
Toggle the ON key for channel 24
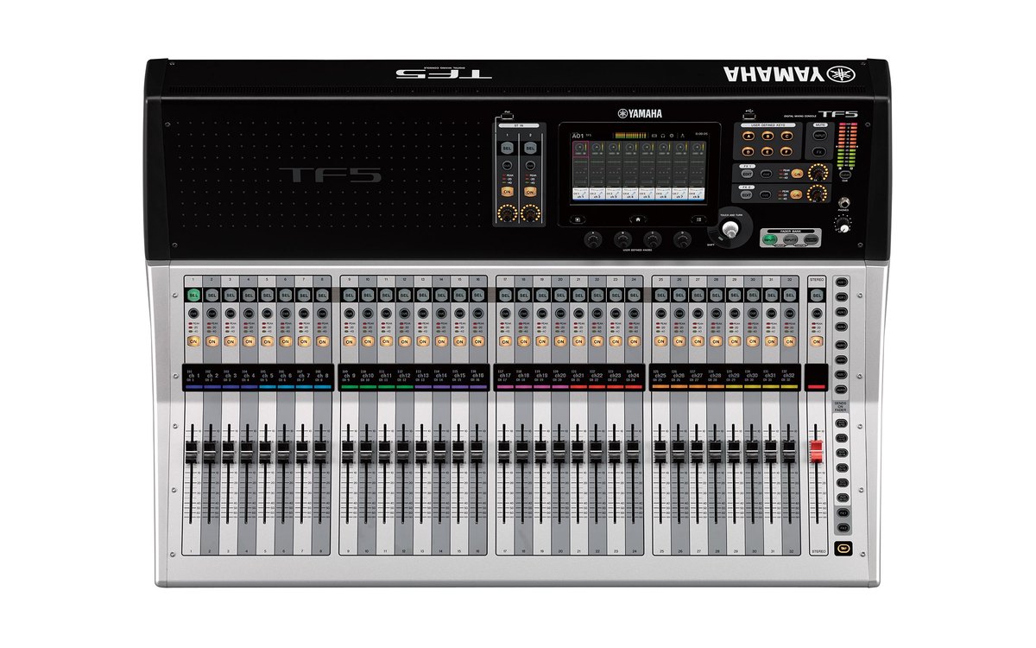click(x=634, y=342)
